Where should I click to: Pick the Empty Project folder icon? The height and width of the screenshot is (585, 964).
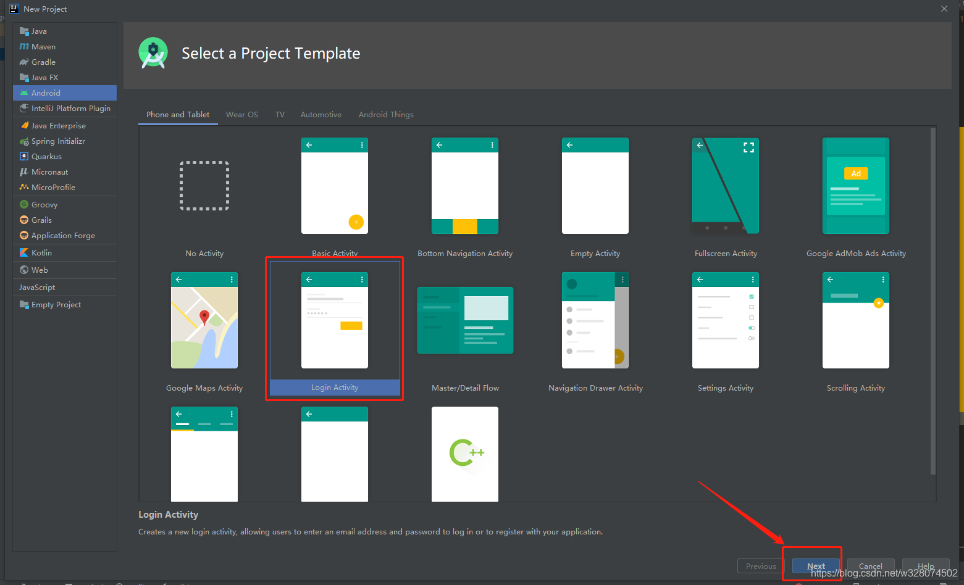24,305
